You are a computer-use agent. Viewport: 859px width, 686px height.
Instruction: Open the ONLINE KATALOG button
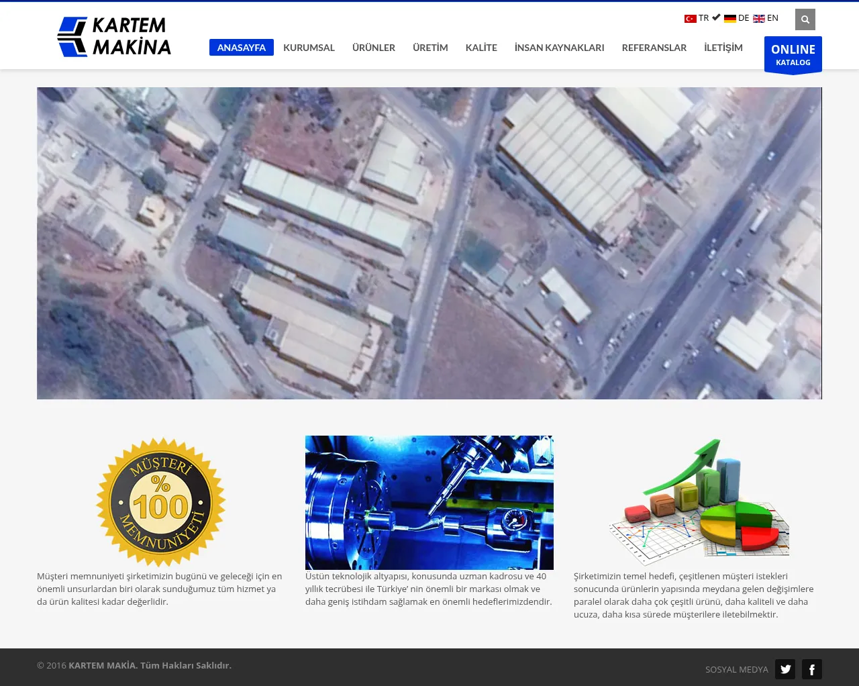click(793, 54)
